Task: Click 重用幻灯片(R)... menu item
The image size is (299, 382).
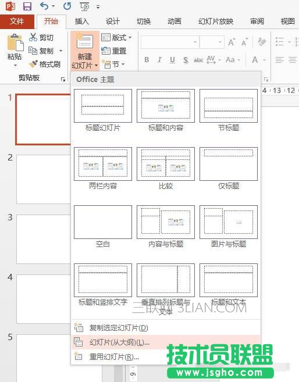Action: (166, 356)
